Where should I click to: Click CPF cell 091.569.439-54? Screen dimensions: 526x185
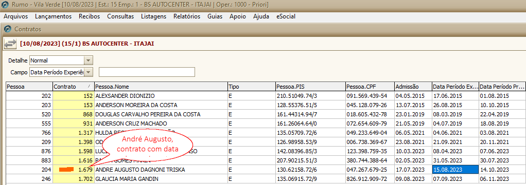coord(370,96)
